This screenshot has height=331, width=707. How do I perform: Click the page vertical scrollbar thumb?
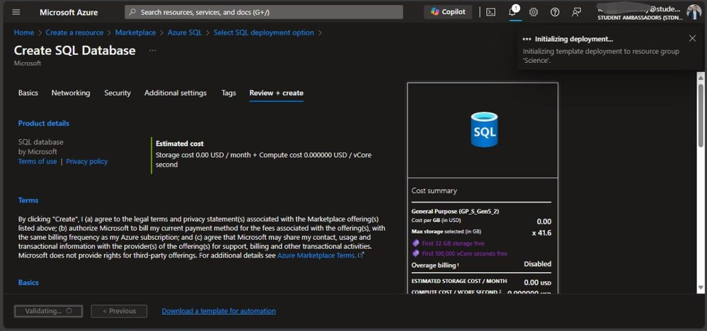pos(700,115)
